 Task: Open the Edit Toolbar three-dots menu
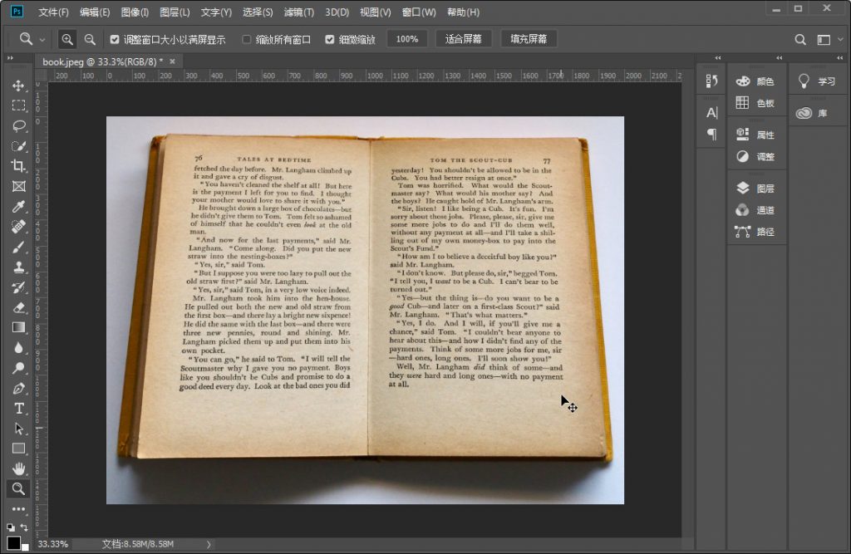tap(18, 509)
